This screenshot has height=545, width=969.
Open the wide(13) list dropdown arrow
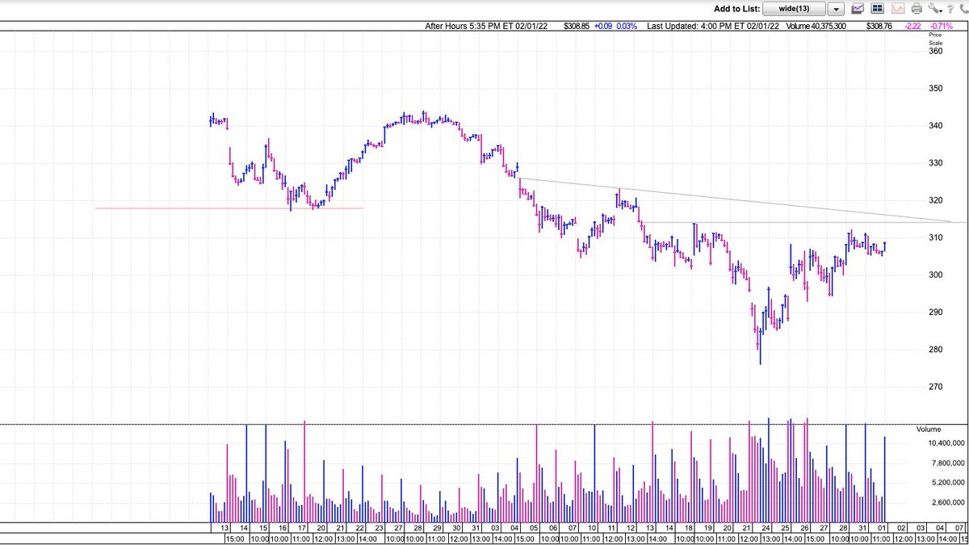coord(834,9)
